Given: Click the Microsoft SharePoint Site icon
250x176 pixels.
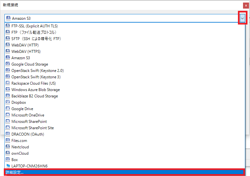Looking at the screenshot, I should [8, 128].
